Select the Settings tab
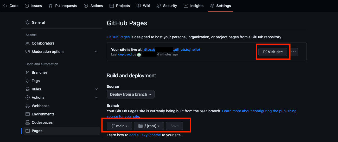The width and height of the screenshot is (338, 142). (x=221, y=6)
